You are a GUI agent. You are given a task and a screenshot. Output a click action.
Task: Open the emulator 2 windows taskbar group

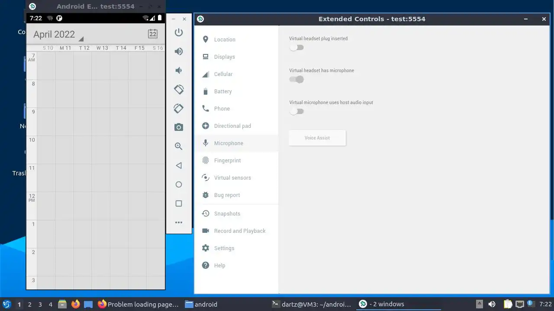pyautogui.click(x=398, y=304)
